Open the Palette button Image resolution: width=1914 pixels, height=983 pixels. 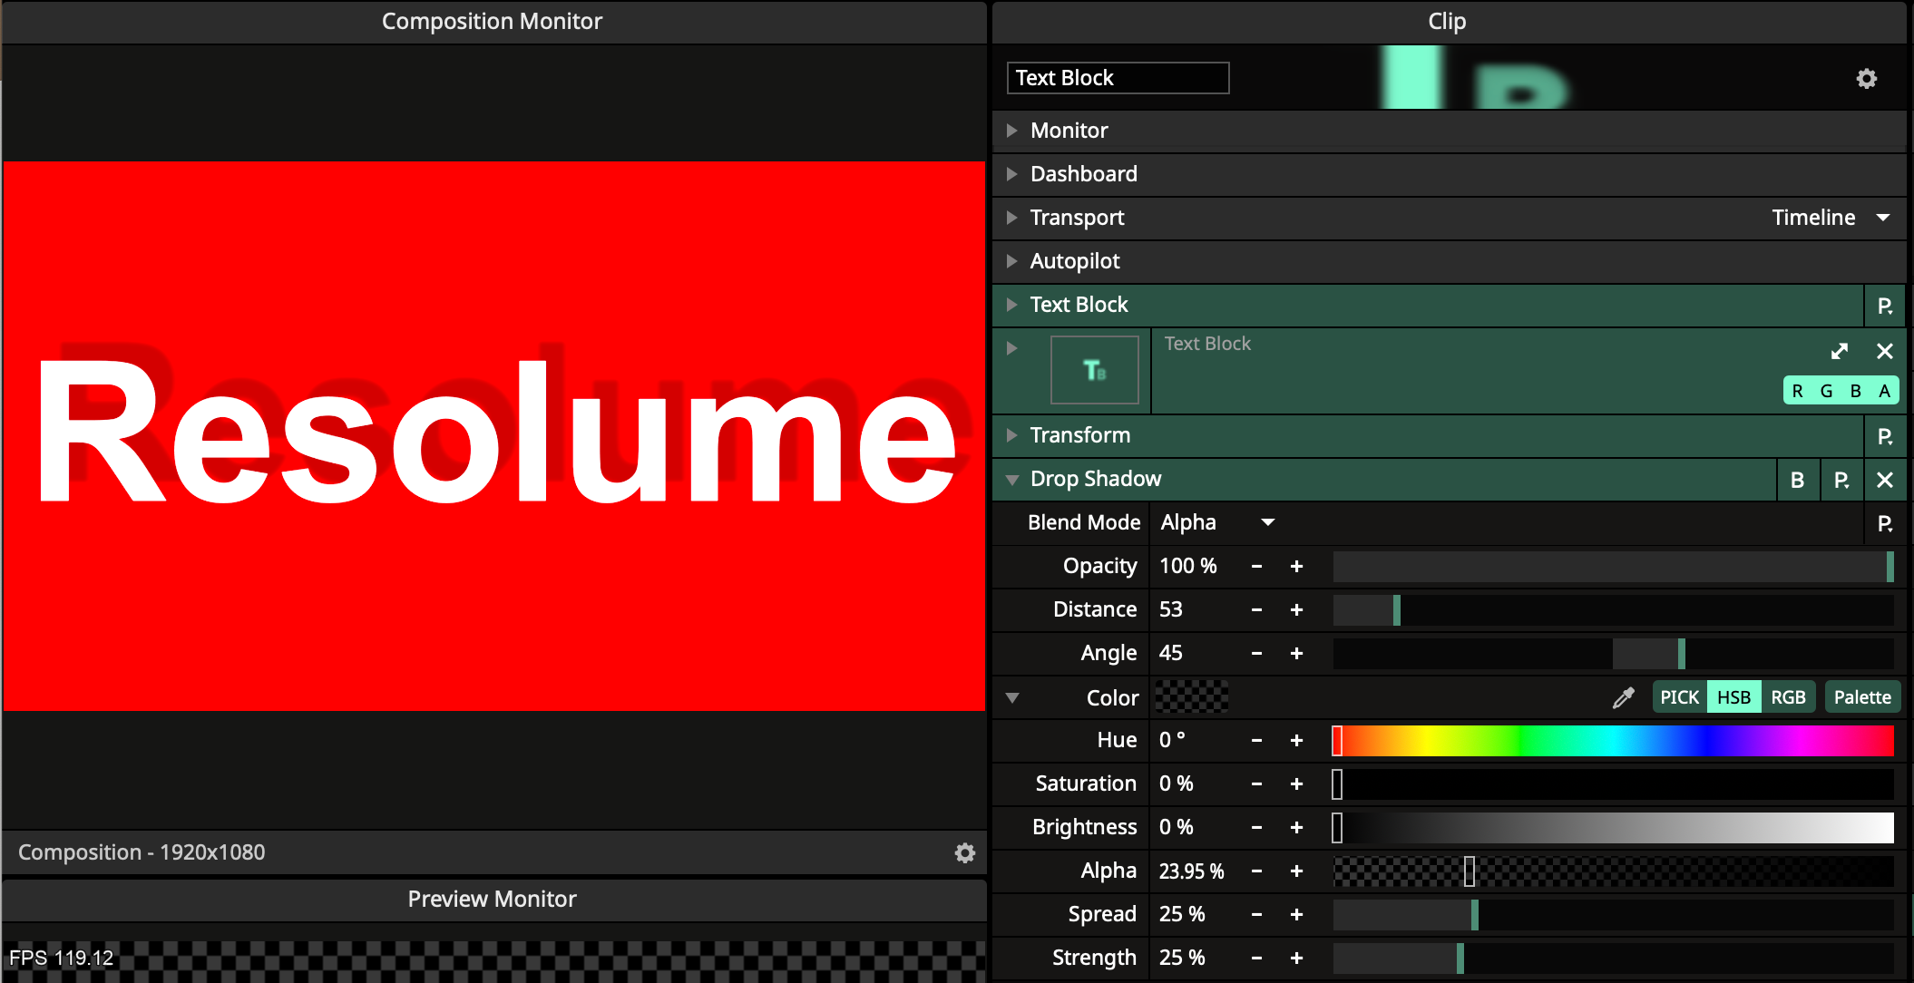1861,697
